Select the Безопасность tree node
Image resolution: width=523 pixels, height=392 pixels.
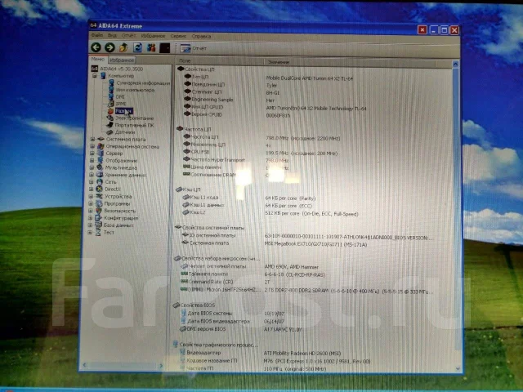pyautogui.click(x=120, y=211)
